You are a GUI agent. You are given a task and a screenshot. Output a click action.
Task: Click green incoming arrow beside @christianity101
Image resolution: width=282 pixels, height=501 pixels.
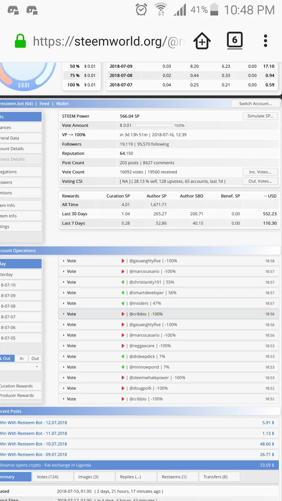123,282
